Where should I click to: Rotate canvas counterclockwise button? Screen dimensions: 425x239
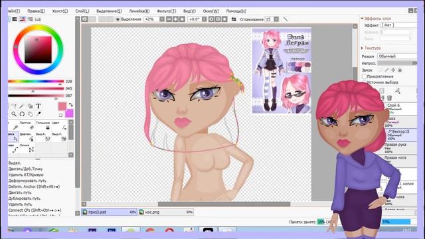[211, 19]
